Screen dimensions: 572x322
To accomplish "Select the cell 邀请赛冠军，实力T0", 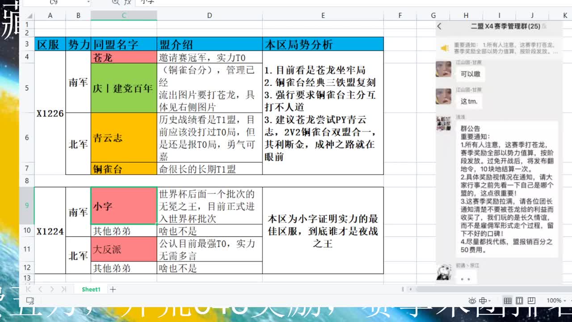I will (x=210, y=57).
